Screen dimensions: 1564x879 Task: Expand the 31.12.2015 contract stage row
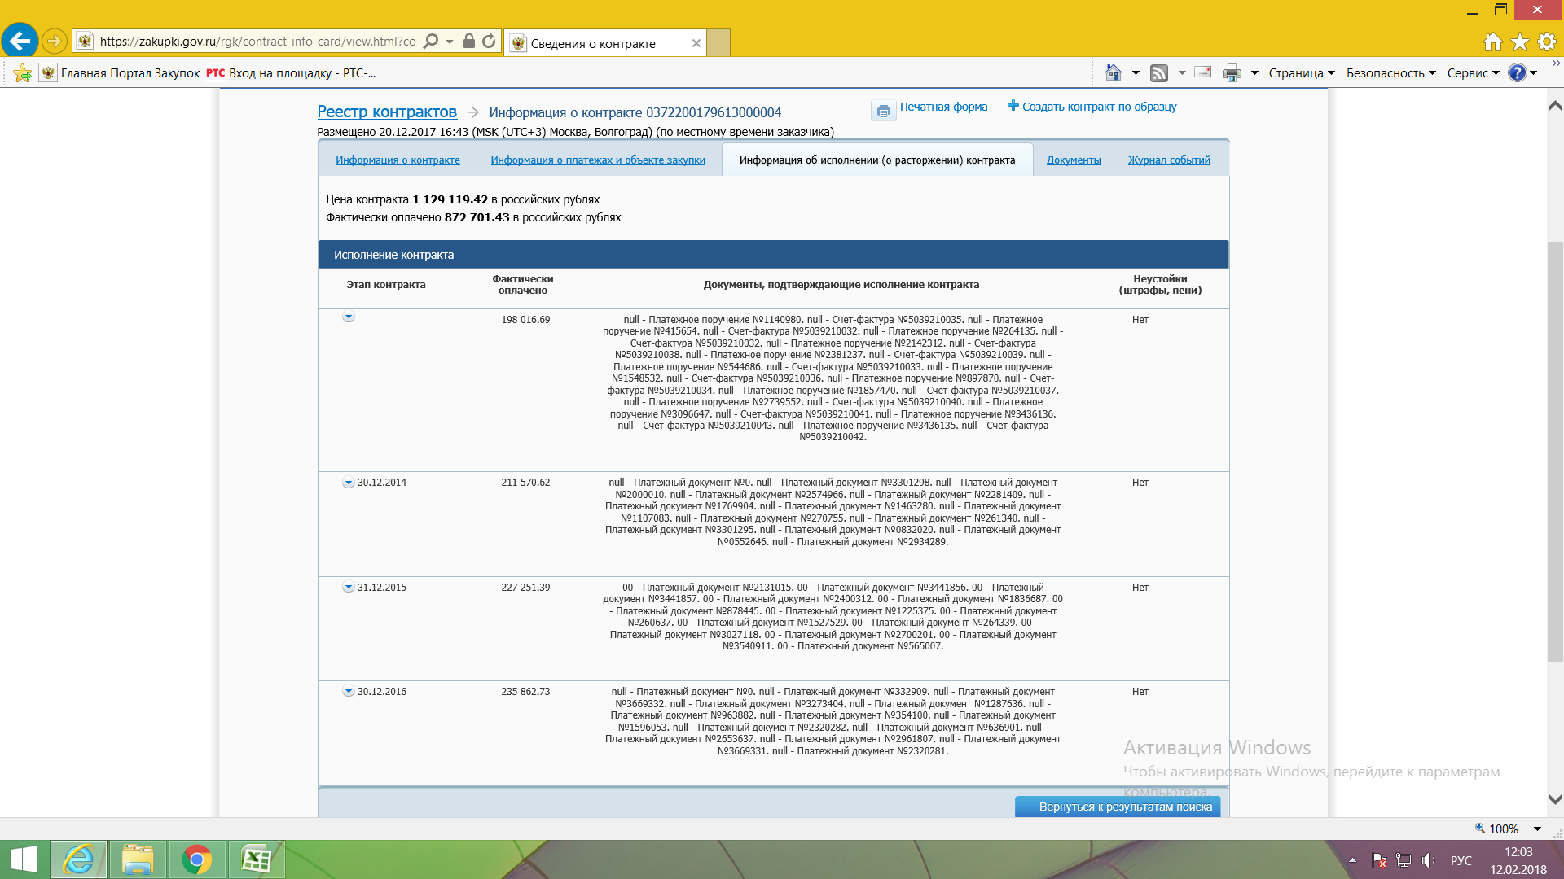[x=349, y=588]
